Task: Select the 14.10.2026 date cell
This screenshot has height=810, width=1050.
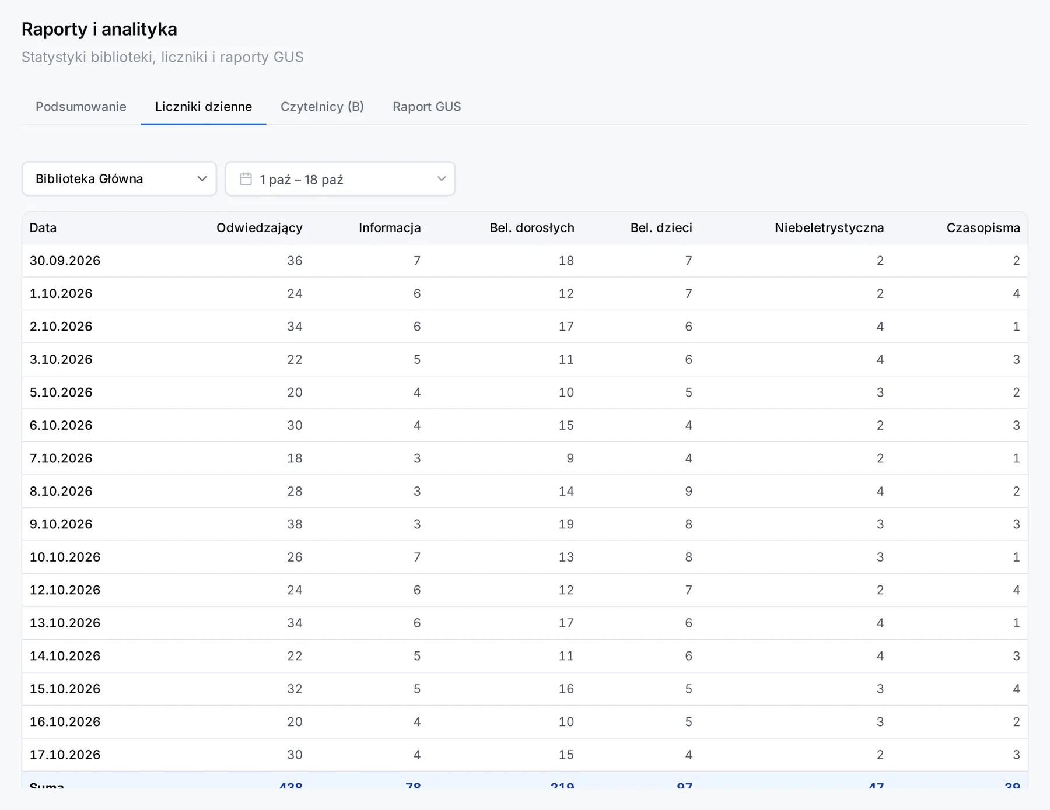Action: point(65,656)
